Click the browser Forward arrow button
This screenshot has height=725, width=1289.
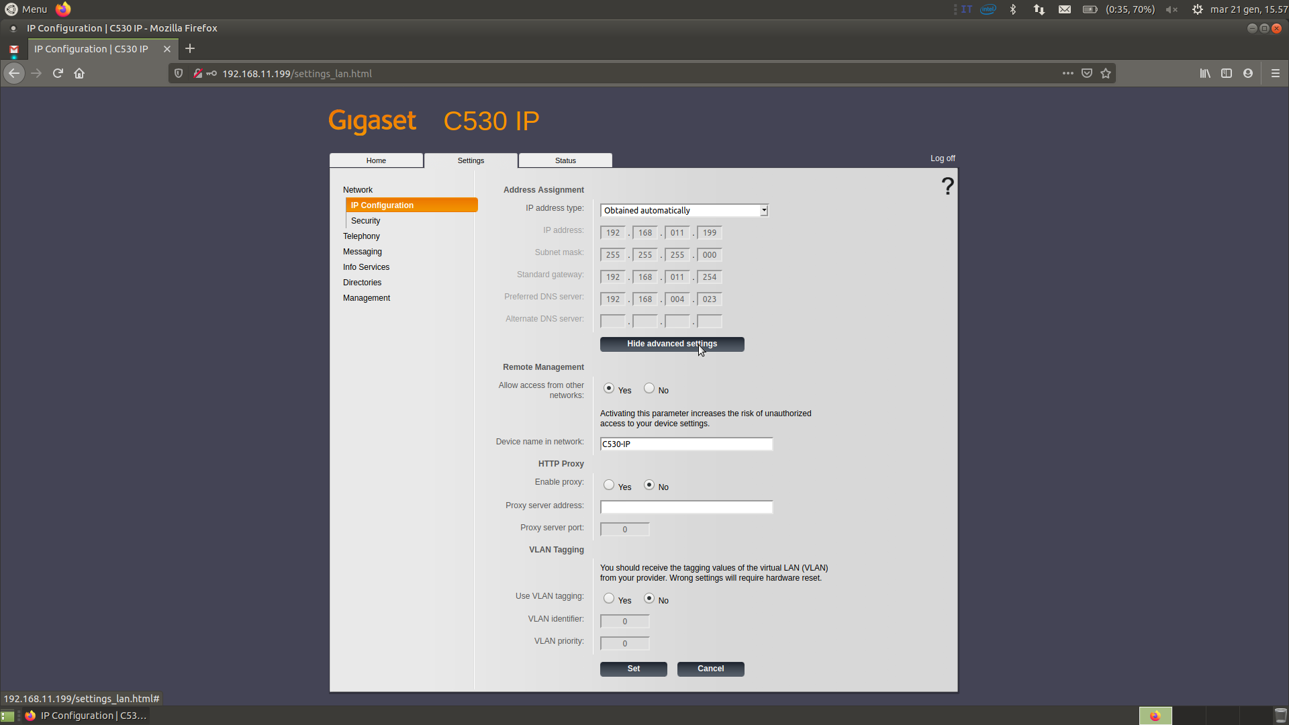tap(36, 73)
